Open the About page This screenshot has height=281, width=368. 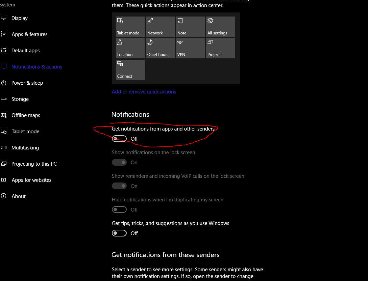pos(19,196)
